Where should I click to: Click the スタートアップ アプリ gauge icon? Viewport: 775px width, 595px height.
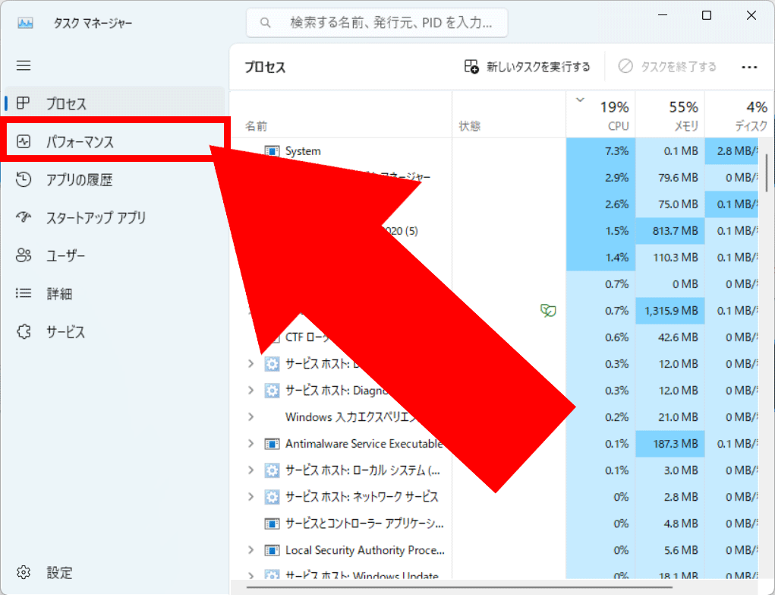pyautogui.click(x=24, y=217)
